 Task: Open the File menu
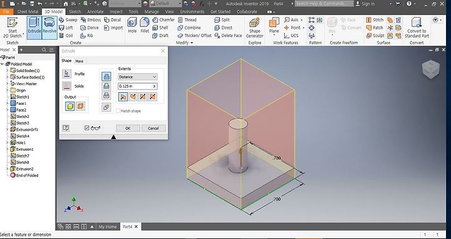pyautogui.click(x=6, y=11)
